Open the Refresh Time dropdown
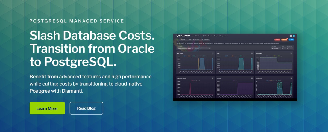This screenshot has width=328, height=132. pos(290,48)
